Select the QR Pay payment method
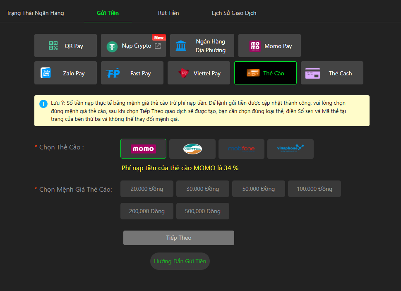 coord(65,46)
